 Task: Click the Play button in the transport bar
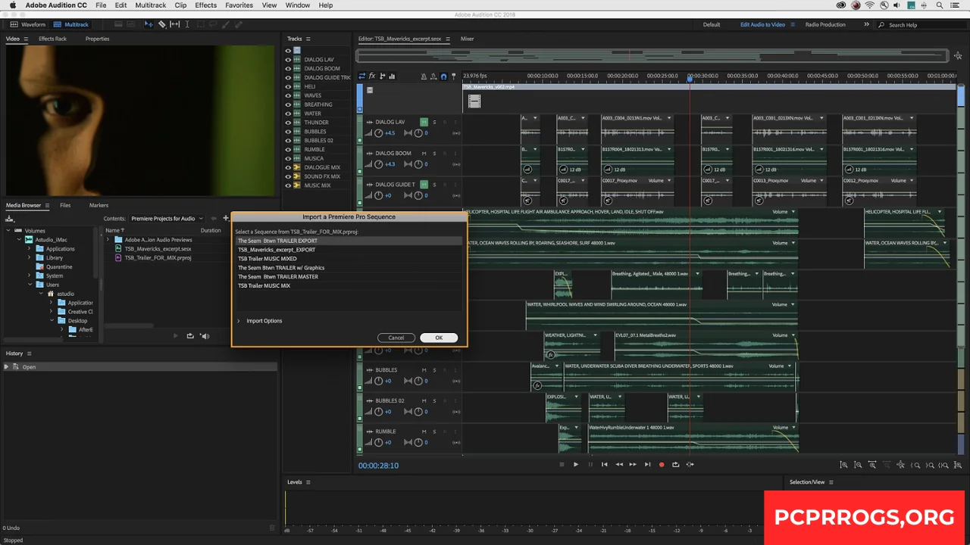(x=576, y=465)
